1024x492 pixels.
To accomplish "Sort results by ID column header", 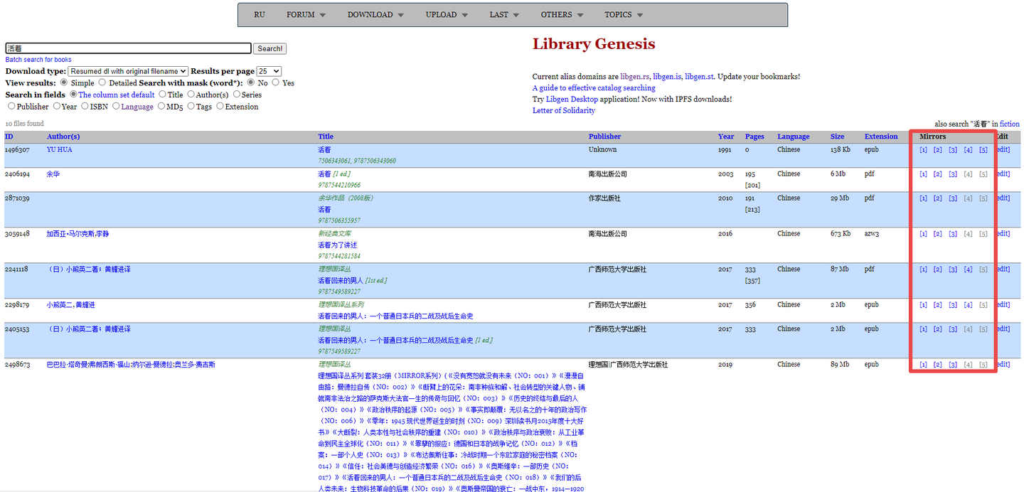I will pos(9,137).
